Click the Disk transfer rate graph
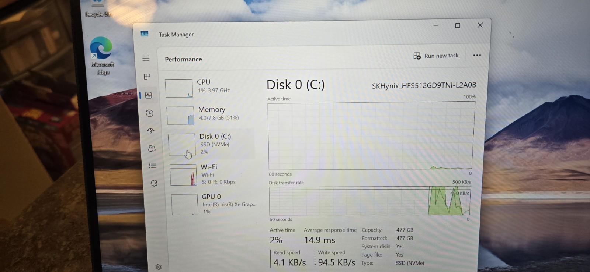This screenshot has height=272, width=590. [x=370, y=201]
